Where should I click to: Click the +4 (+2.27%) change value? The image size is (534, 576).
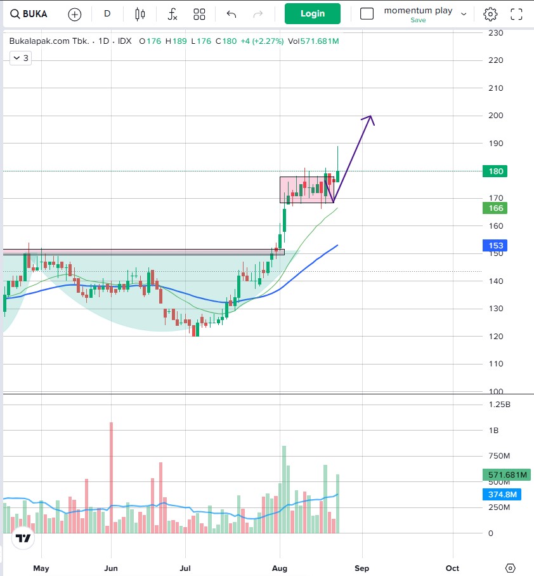(x=262, y=41)
